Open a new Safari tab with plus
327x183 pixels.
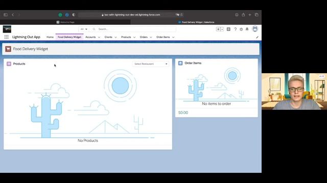coord(250,15)
